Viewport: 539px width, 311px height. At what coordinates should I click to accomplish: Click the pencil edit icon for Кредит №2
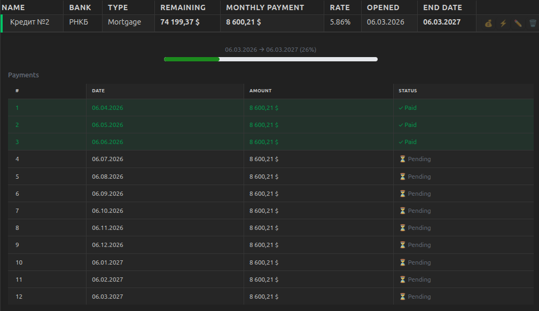518,23
